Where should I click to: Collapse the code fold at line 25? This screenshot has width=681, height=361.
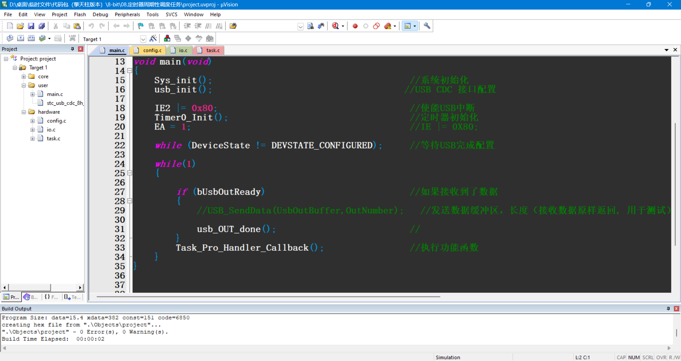(130, 173)
